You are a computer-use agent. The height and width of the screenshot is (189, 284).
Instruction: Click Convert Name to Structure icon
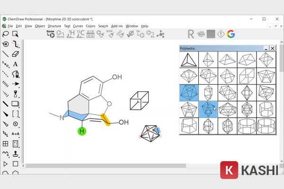point(51,34)
